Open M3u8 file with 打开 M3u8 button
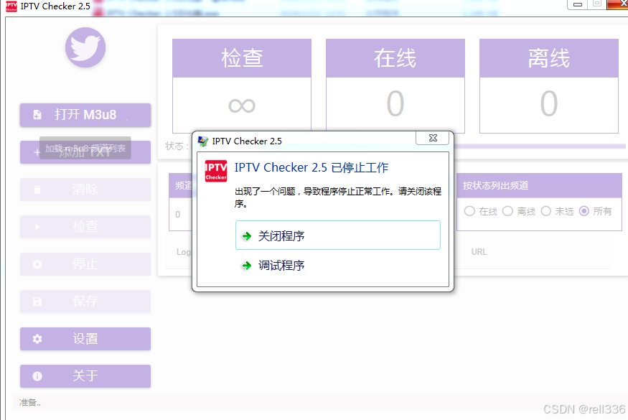This screenshot has width=628, height=420. 85,115
